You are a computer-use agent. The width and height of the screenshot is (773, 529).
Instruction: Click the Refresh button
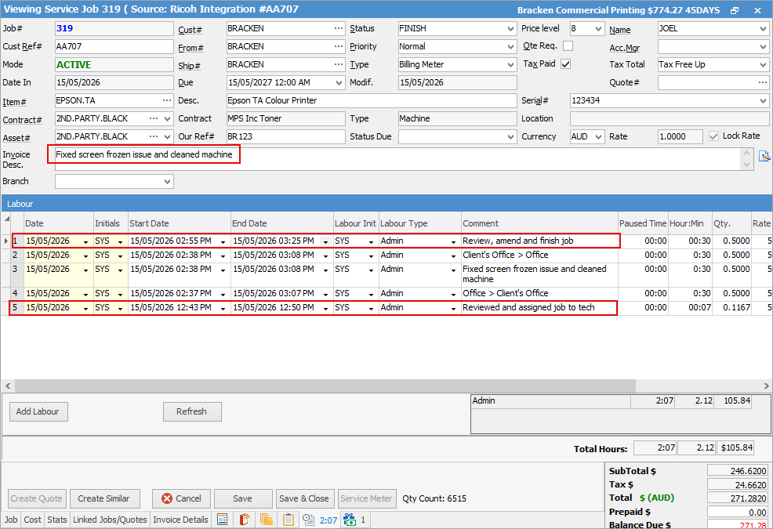(192, 411)
